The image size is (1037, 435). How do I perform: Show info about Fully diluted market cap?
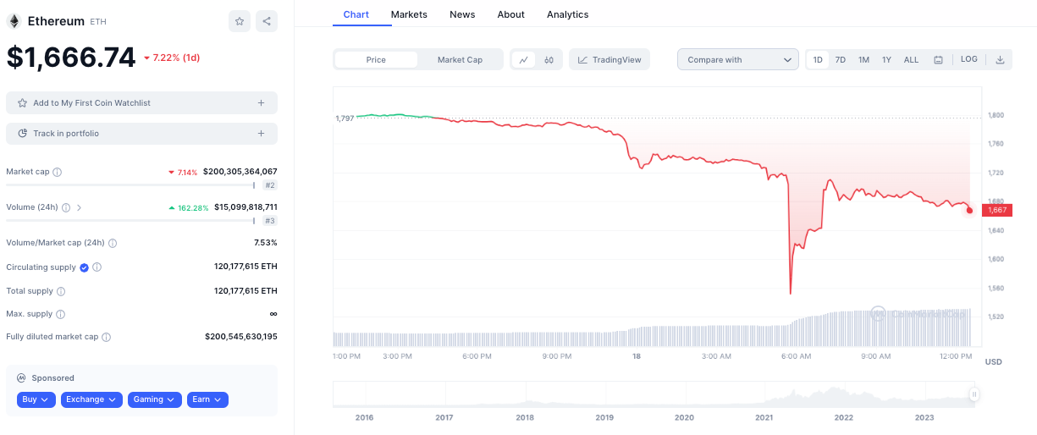coord(106,337)
